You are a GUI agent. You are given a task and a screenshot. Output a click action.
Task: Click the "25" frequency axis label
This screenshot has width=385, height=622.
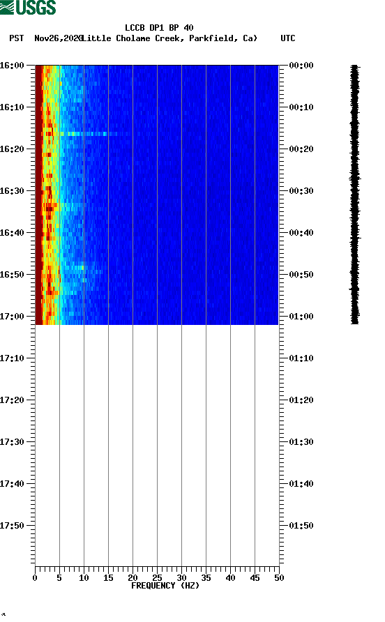pos(157,578)
